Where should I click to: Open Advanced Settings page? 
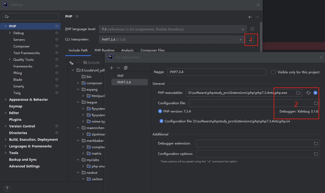click(24, 166)
